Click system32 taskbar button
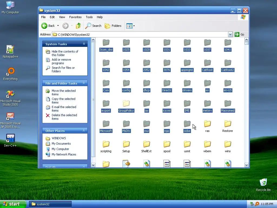 coord(50,204)
